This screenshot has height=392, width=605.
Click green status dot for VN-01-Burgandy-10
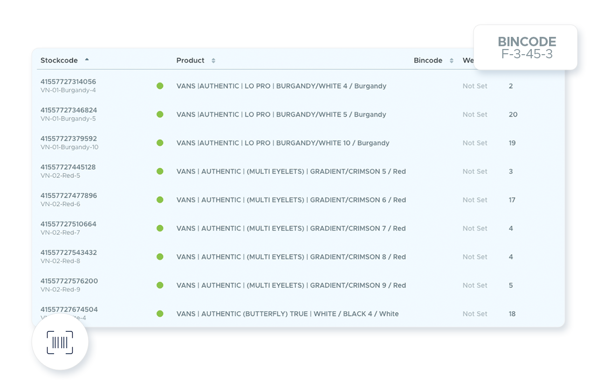click(160, 143)
